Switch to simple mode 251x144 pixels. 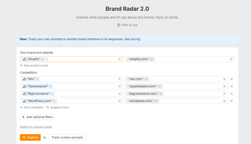point(36,127)
